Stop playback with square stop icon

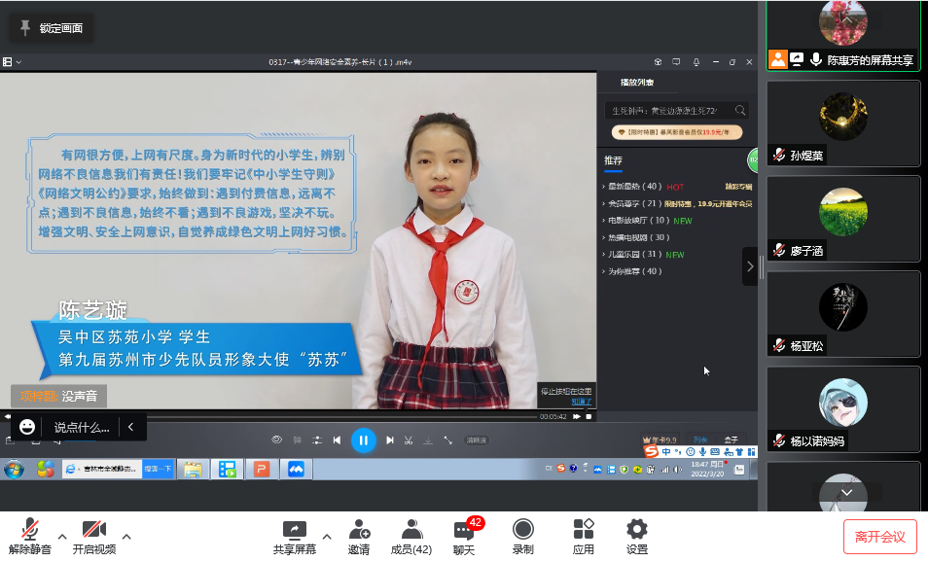(x=589, y=416)
